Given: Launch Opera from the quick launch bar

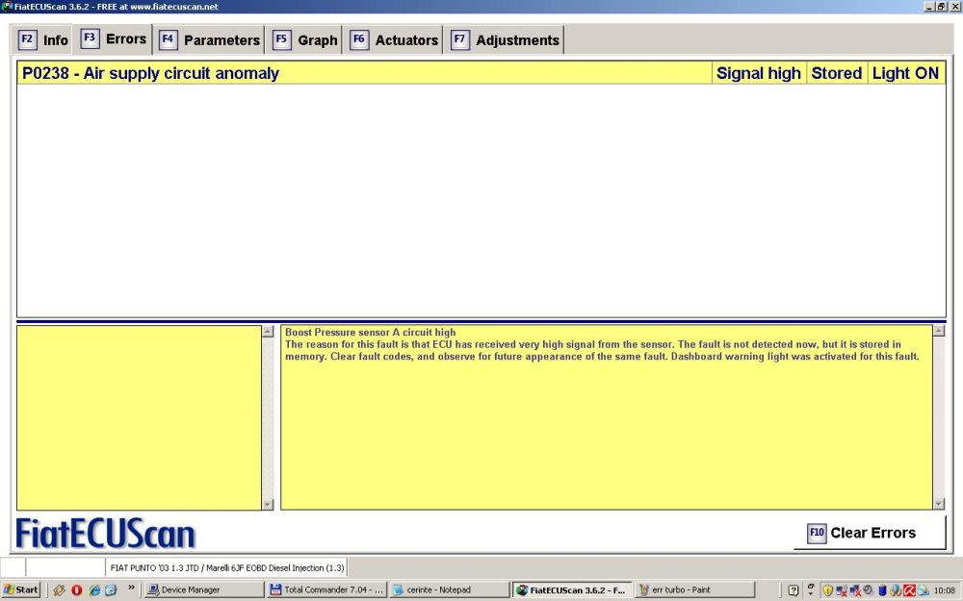Looking at the screenshot, I should coord(77,589).
